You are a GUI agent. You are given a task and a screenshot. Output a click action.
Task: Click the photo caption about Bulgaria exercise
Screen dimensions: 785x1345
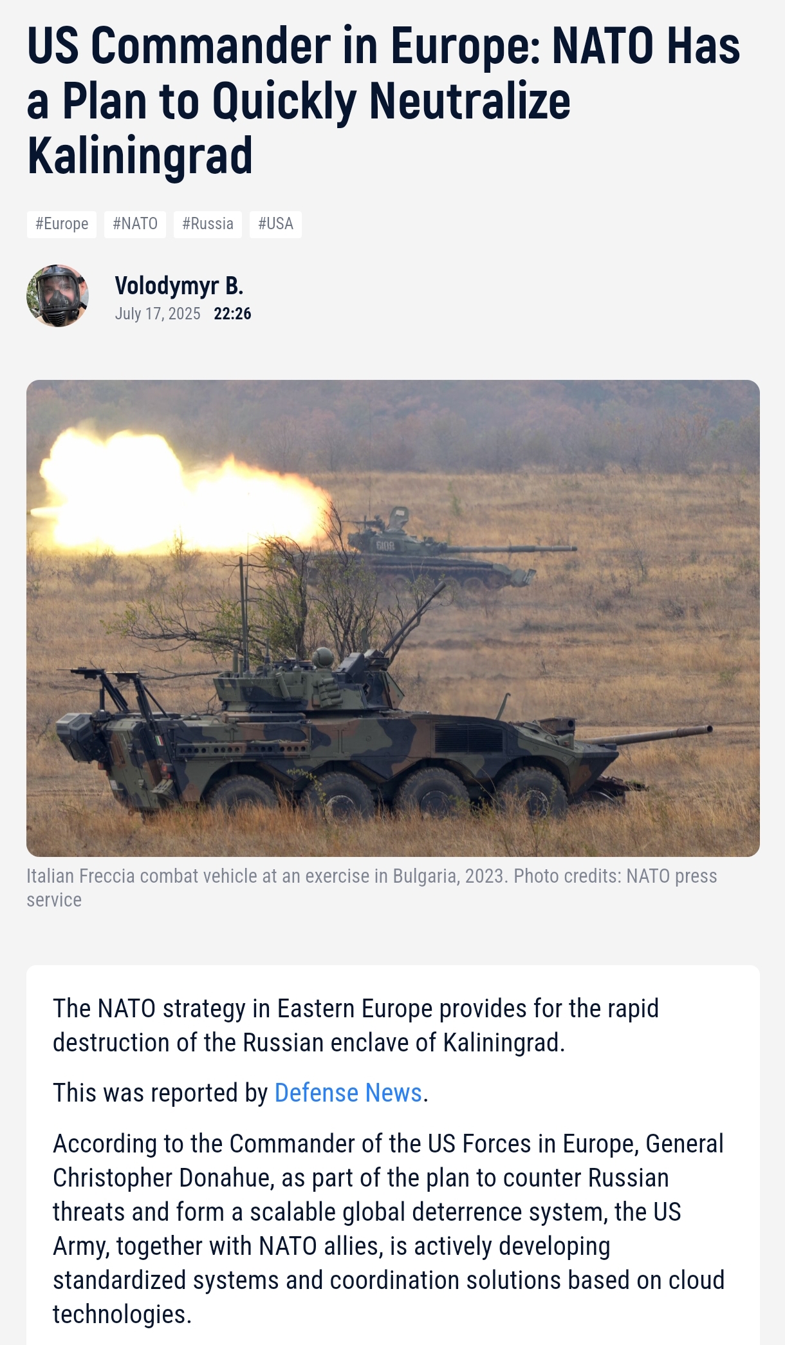(372, 888)
